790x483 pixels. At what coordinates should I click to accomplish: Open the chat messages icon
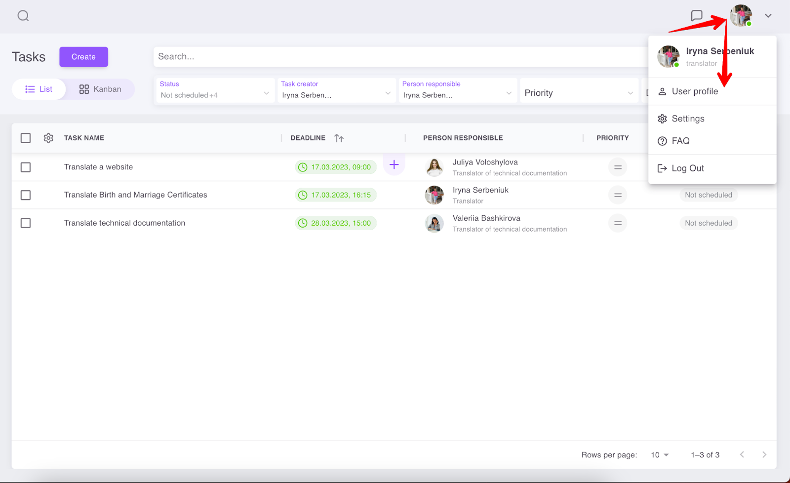click(697, 16)
